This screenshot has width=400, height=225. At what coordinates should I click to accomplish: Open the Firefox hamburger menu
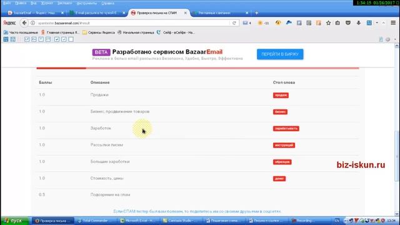coord(393,23)
